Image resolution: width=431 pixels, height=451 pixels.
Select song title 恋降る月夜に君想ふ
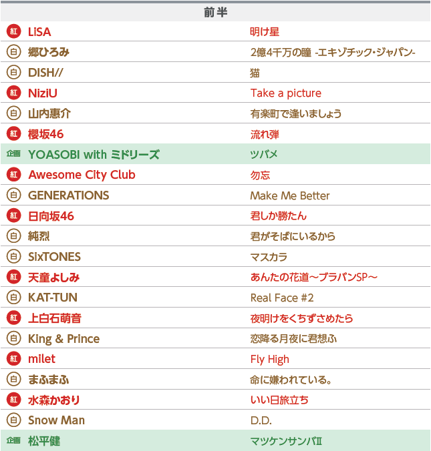click(x=293, y=338)
